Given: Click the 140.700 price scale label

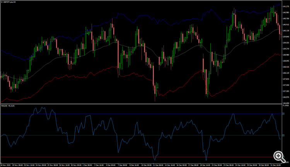Looking at the screenshot, I should [286, 19].
